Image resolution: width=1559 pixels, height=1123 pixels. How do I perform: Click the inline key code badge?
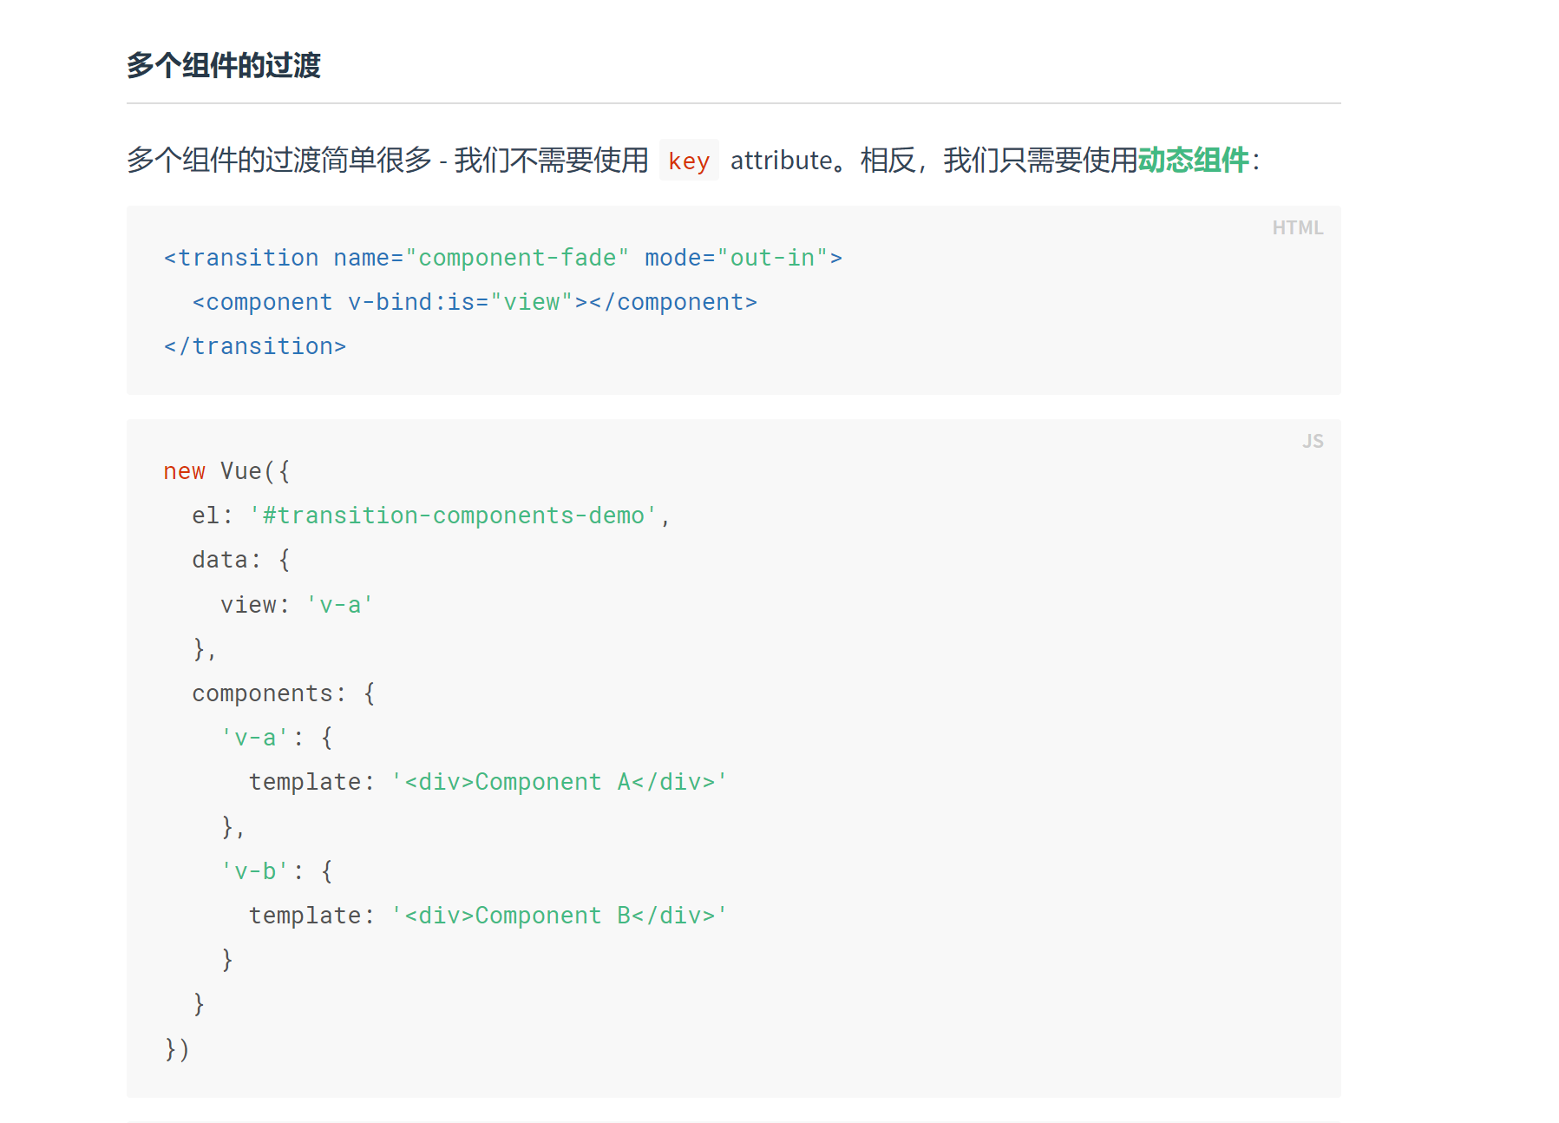tap(689, 161)
